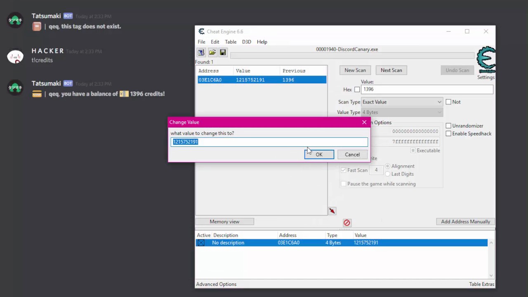
Task: Click Tatsumaki username above balance message
Action: click(x=46, y=83)
